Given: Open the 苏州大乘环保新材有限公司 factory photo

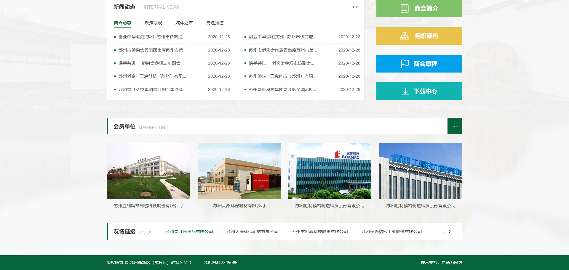Looking at the screenshot, I should click(239, 171).
